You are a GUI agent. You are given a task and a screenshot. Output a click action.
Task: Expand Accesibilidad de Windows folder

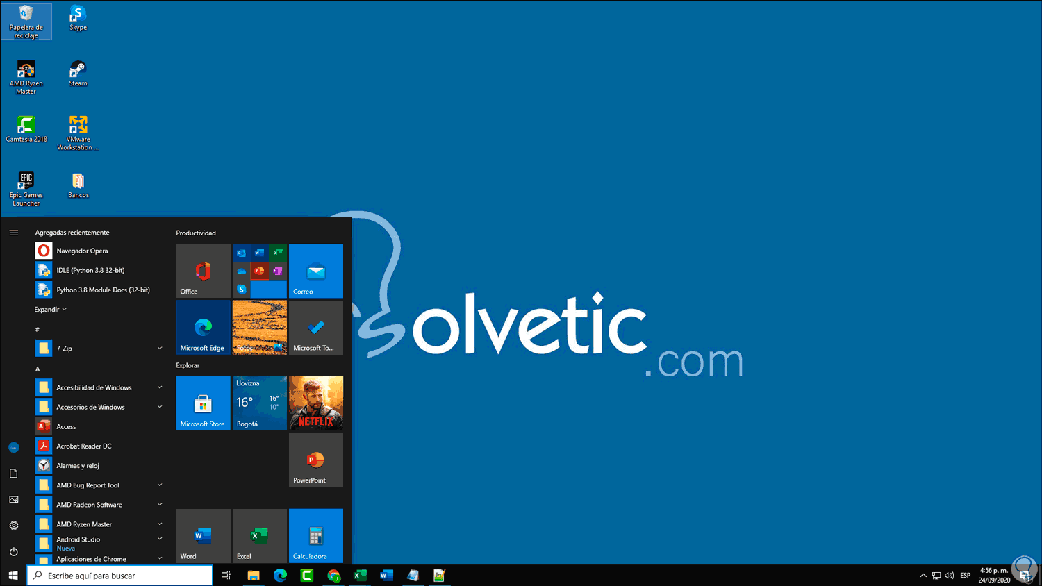[x=99, y=387]
